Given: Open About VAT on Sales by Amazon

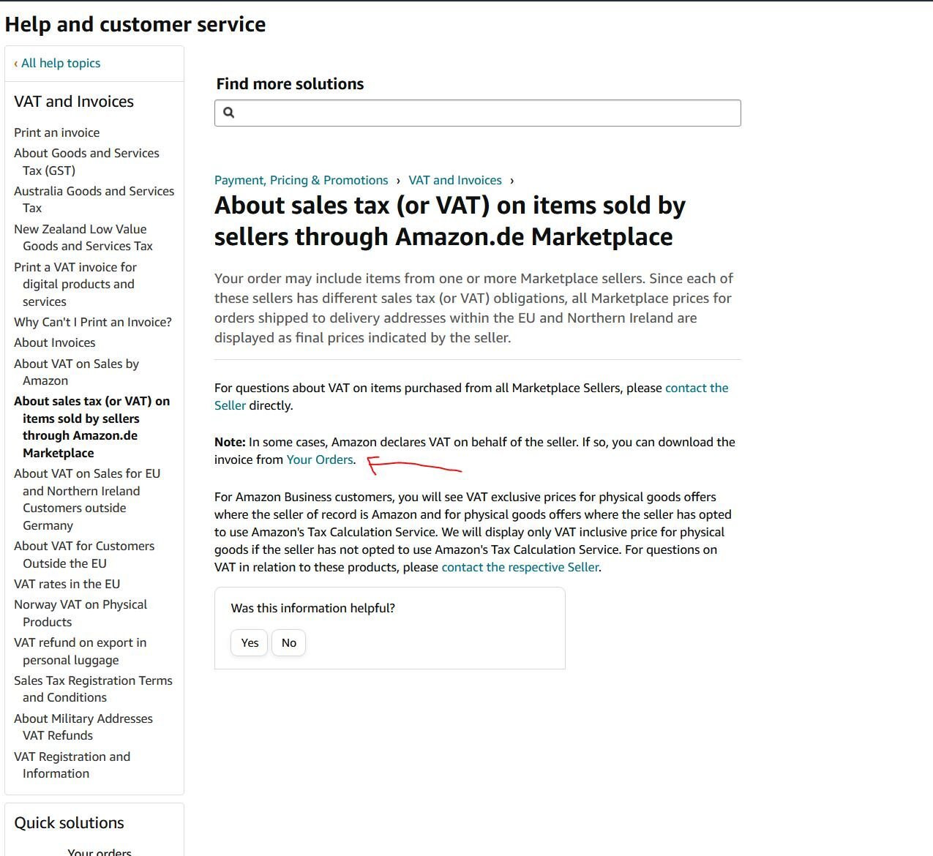Looking at the screenshot, I should (x=76, y=372).
